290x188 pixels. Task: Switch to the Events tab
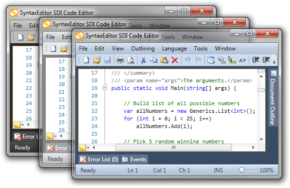click(x=135, y=159)
